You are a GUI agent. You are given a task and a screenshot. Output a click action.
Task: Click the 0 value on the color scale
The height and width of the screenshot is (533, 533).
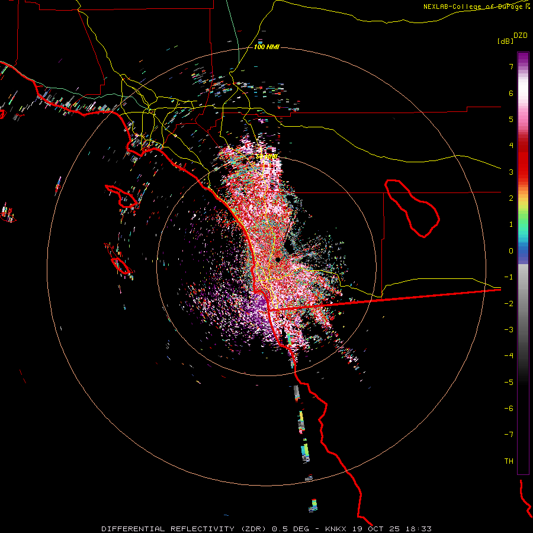coord(511,251)
